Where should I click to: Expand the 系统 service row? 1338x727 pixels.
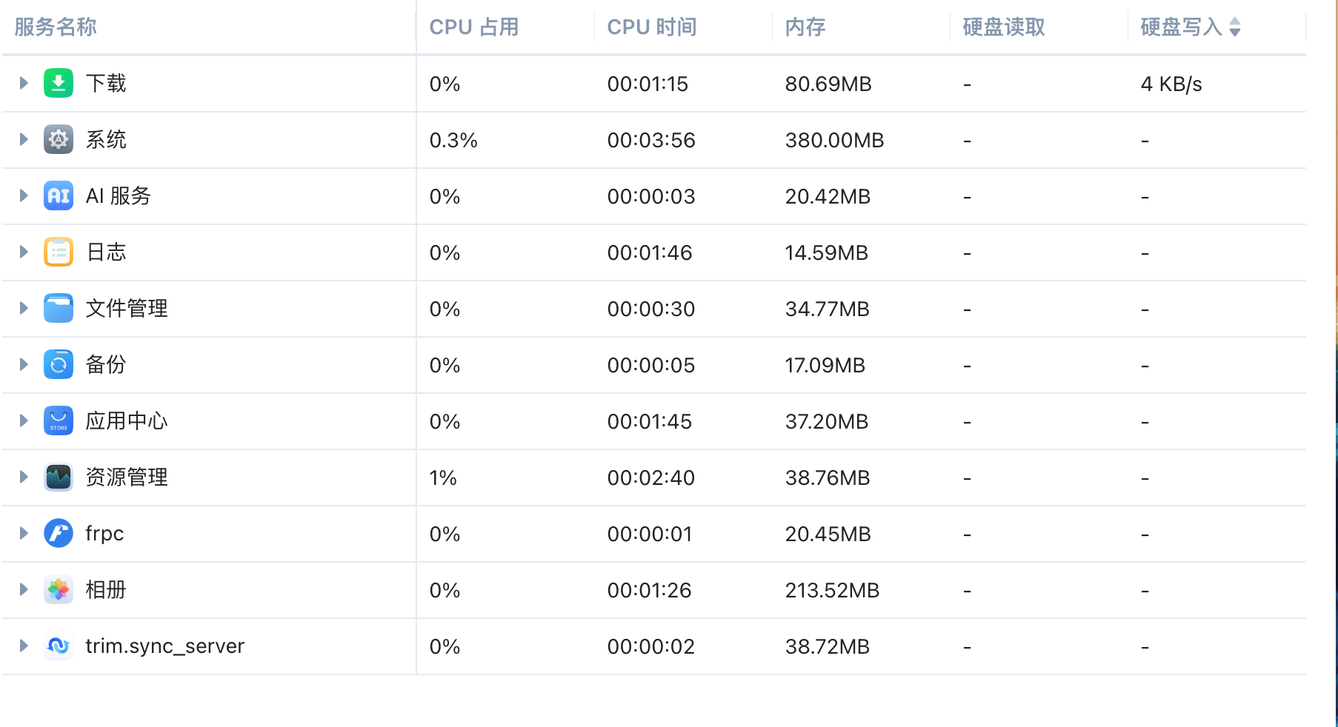point(24,139)
